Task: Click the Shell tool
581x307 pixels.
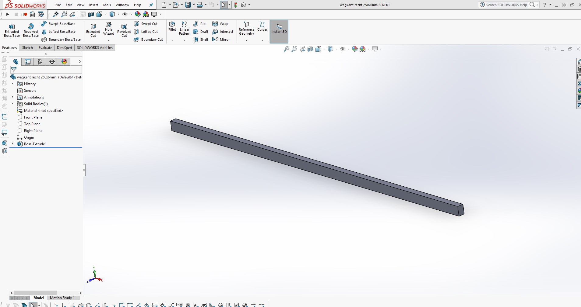Action: pyautogui.click(x=201, y=40)
